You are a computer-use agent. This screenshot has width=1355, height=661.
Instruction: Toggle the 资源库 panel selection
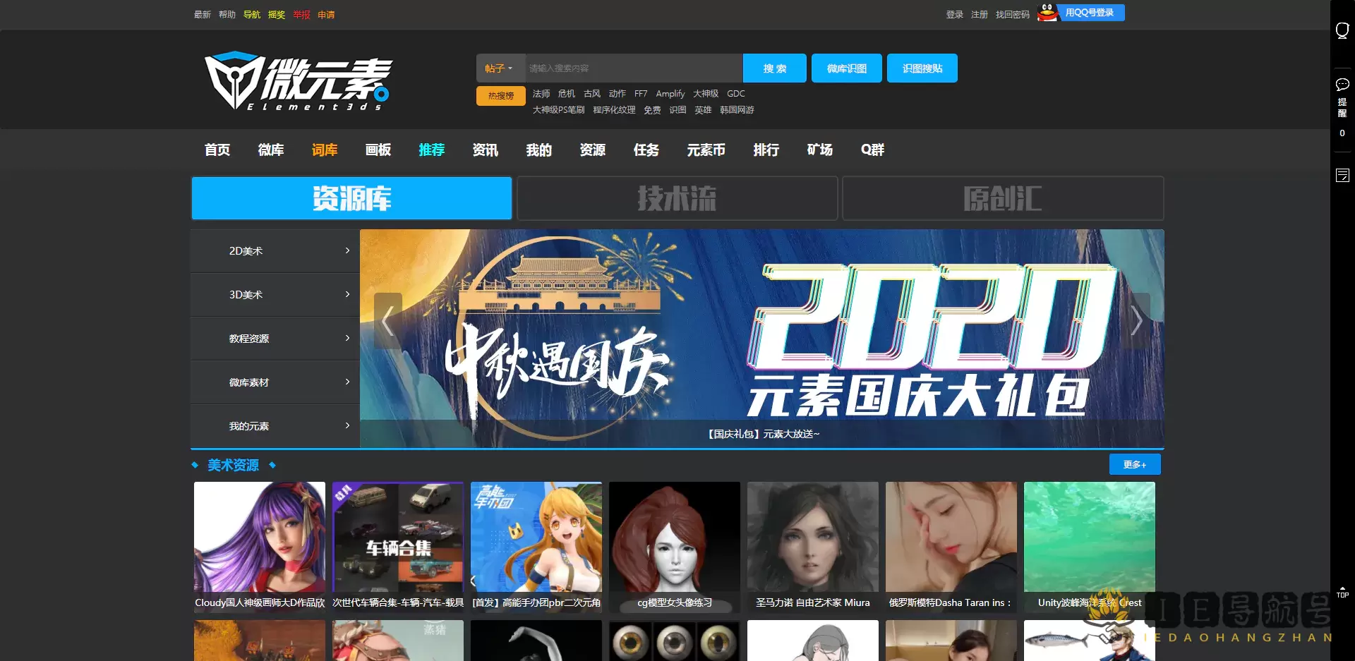click(351, 198)
